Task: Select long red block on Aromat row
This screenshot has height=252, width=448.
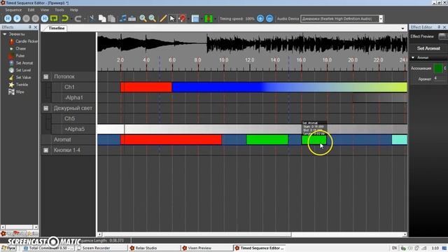Action: tap(171, 140)
